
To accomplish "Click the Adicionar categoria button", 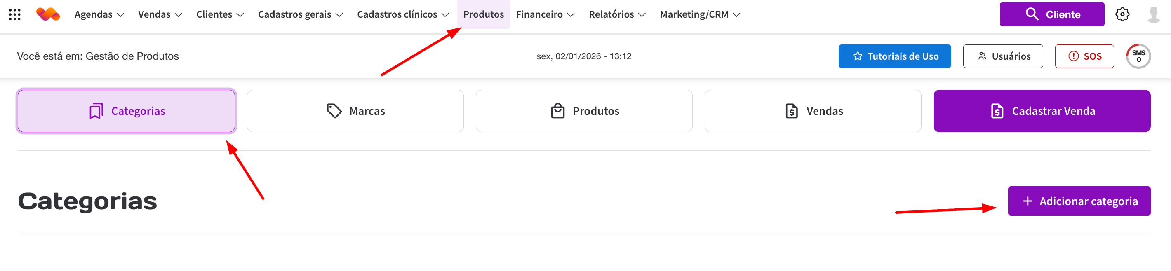I will click(x=1079, y=201).
